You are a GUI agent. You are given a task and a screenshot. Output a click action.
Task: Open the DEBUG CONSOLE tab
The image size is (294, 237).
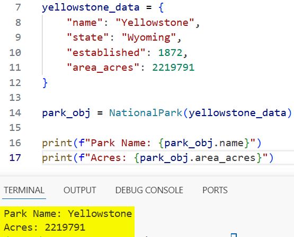(x=149, y=190)
